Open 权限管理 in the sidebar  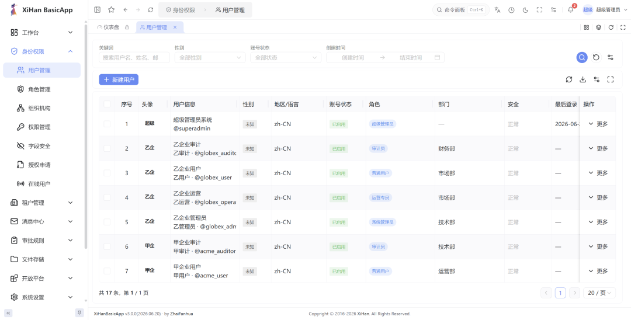(42, 127)
